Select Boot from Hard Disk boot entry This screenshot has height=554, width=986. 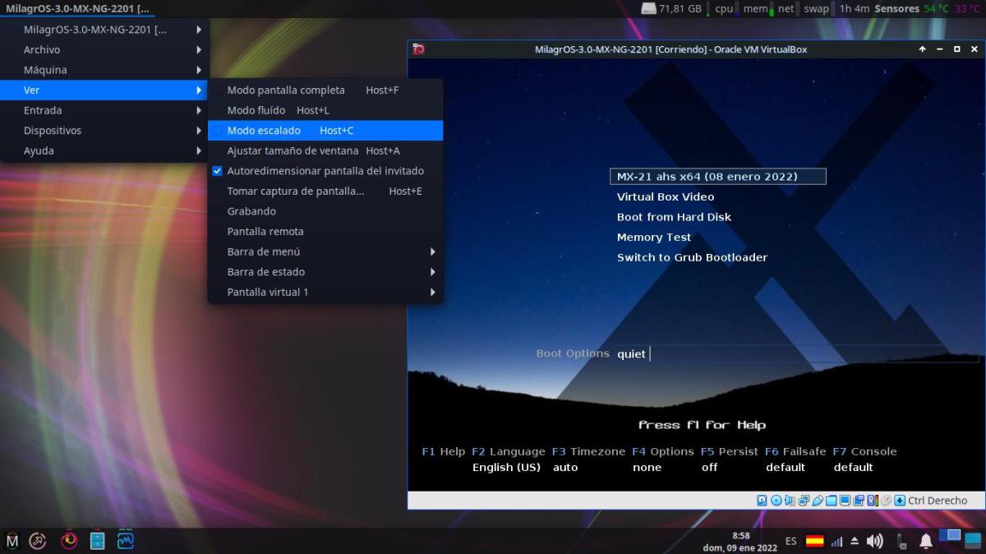674,217
